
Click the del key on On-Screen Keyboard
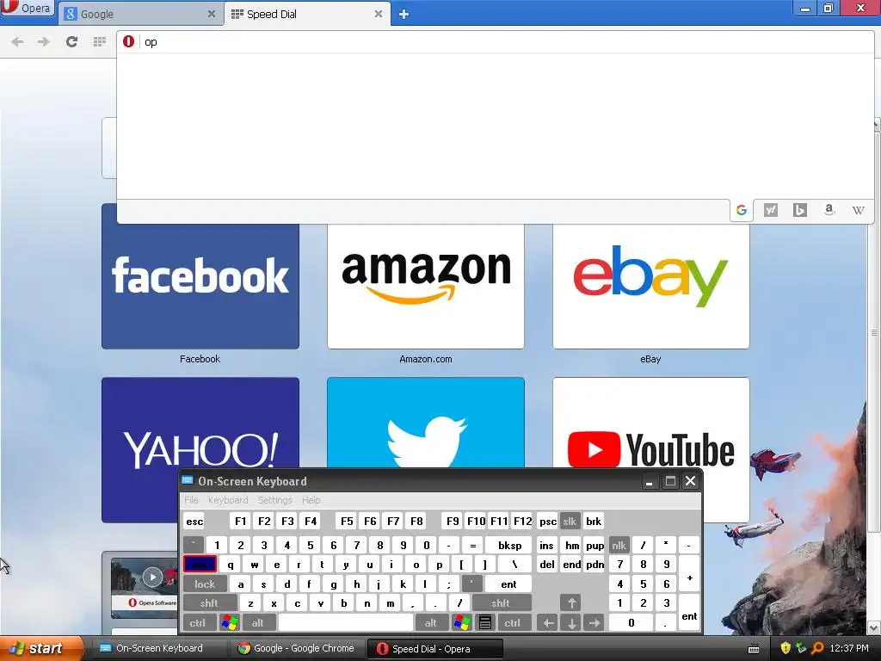547,565
